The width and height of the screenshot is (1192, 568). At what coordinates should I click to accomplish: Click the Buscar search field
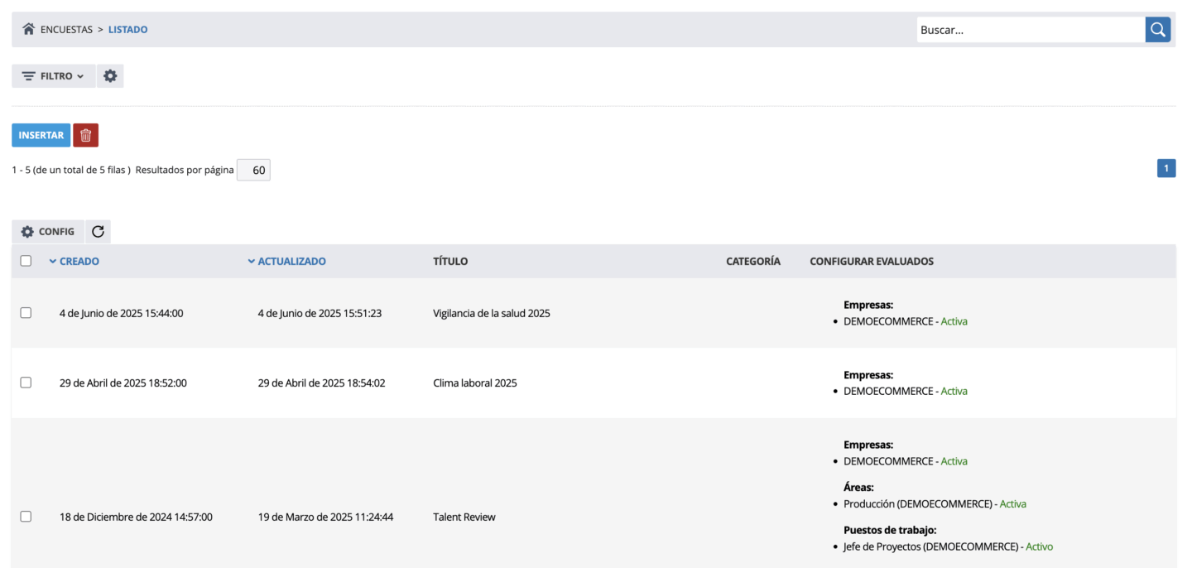(1031, 30)
